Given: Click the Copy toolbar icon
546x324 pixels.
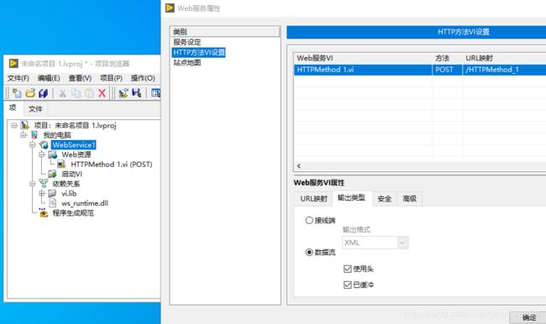Looking at the screenshot, I should coord(76,93).
